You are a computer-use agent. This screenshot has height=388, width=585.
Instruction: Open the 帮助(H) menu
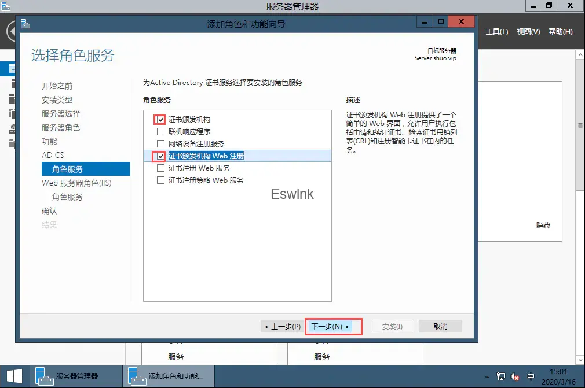(560, 32)
